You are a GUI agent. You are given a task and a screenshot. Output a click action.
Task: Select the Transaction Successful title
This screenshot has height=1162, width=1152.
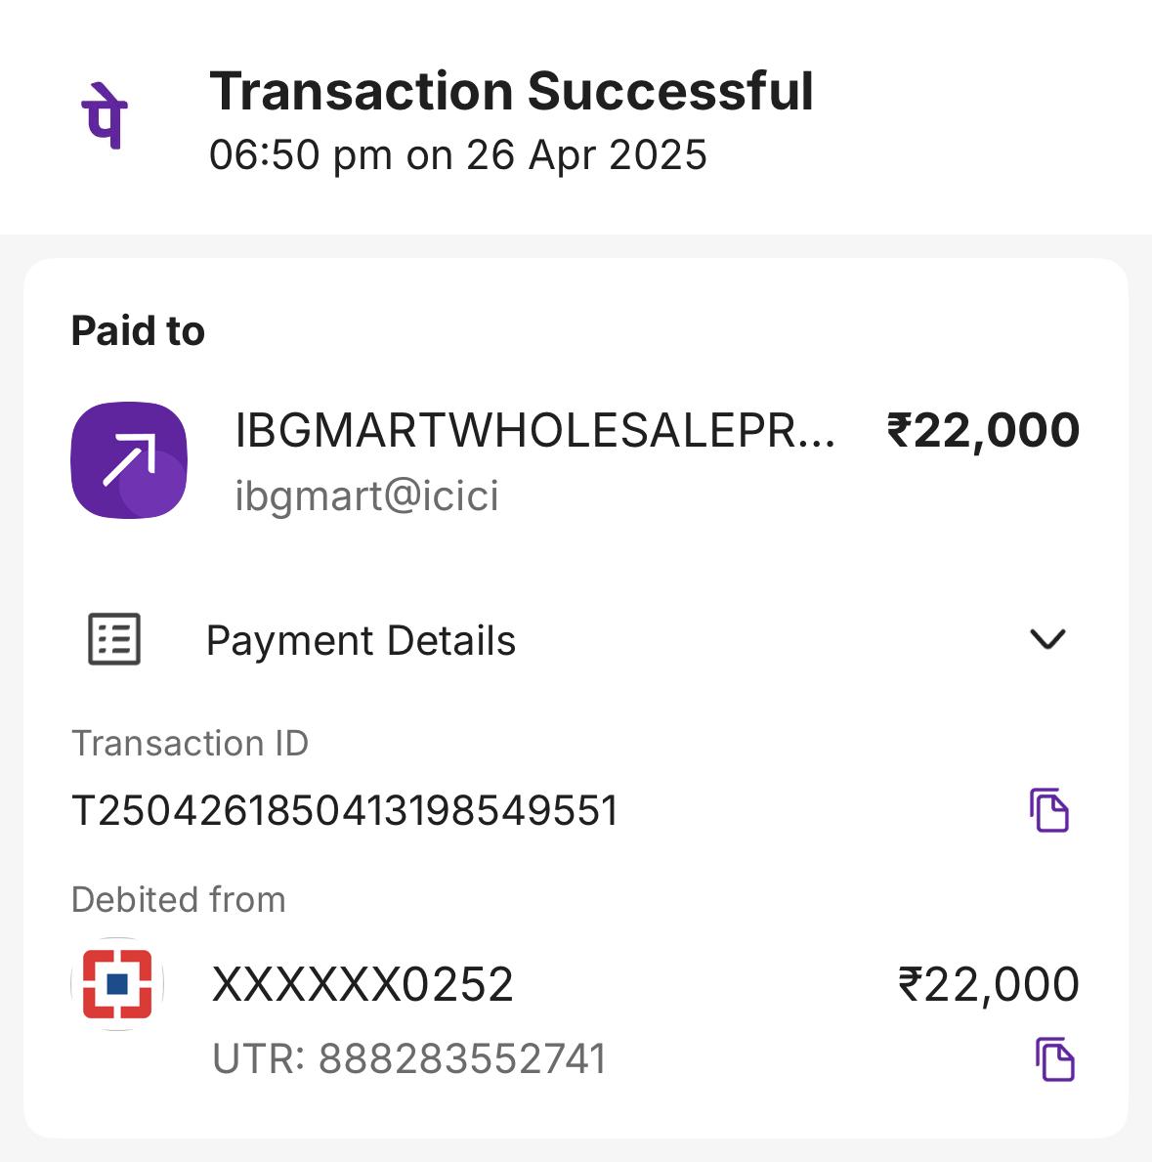point(511,91)
